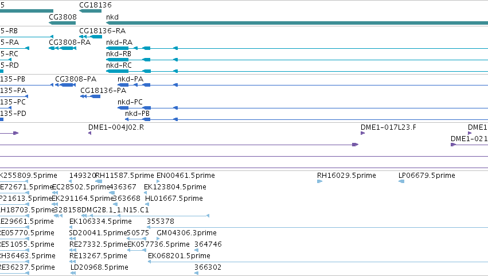
Task: Open transcript CG3808-RA label
Action: pyautogui.click(x=70, y=42)
